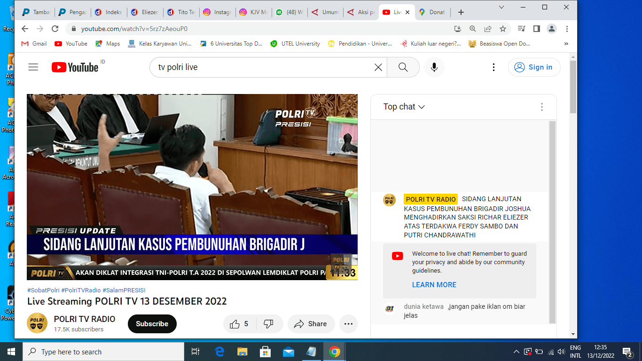The height and width of the screenshot is (361, 642).
Task: Click the Windows taskbar search box
Action: pyautogui.click(x=103, y=352)
